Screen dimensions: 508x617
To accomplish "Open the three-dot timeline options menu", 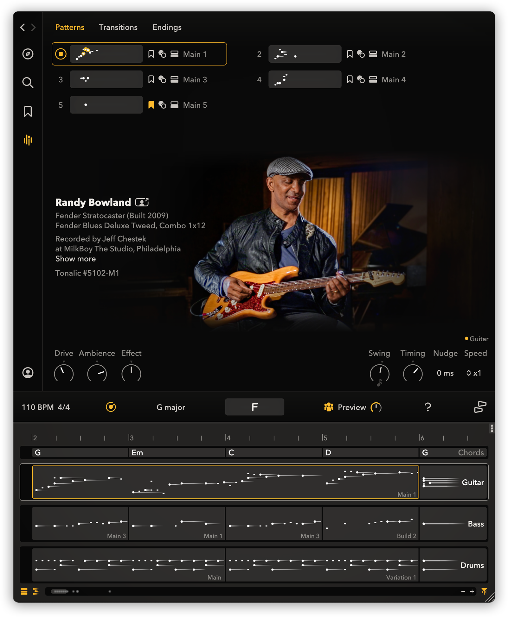I will 492,429.
